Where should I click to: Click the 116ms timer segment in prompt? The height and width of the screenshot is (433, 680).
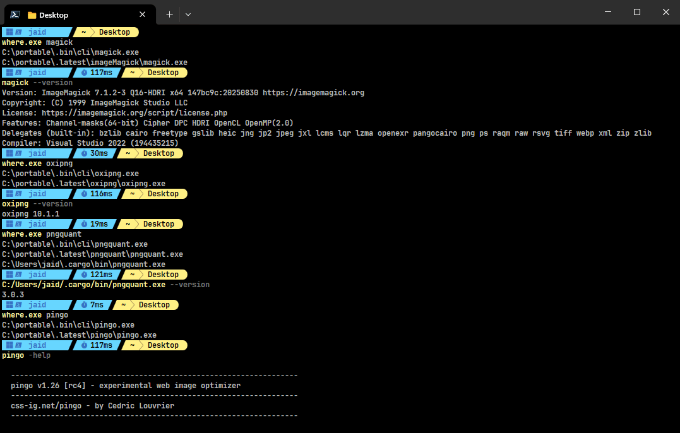(x=96, y=194)
